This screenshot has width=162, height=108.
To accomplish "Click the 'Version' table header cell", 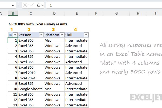I will (x=31, y=35).
